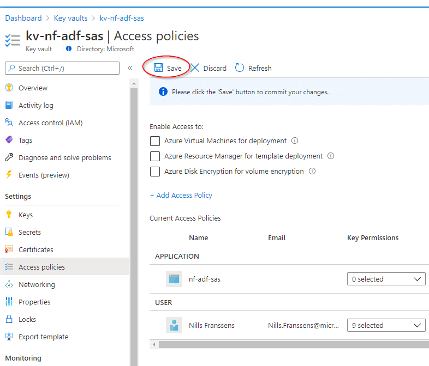Tick Azure Disk Encryption for volume encryption
The height and width of the screenshot is (366, 429).
coord(155,172)
